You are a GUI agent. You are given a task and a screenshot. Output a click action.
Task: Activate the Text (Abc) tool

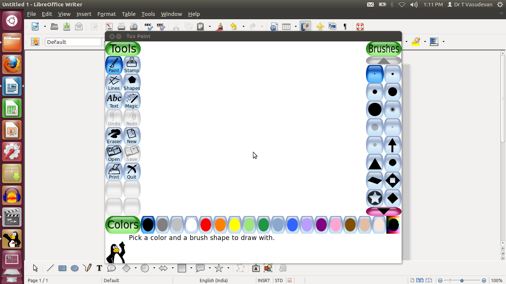point(114,101)
